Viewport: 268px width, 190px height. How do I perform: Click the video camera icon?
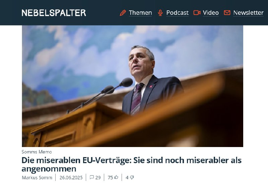point(197,13)
